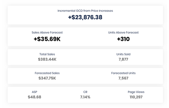
Task: Select the +$23,876.38 incremental GCD value
Action: pyautogui.click(x=85, y=17)
